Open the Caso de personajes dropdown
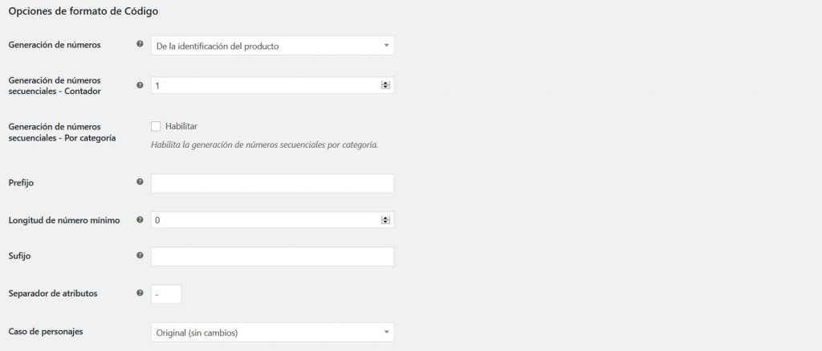The width and height of the screenshot is (822, 351). tap(272, 332)
